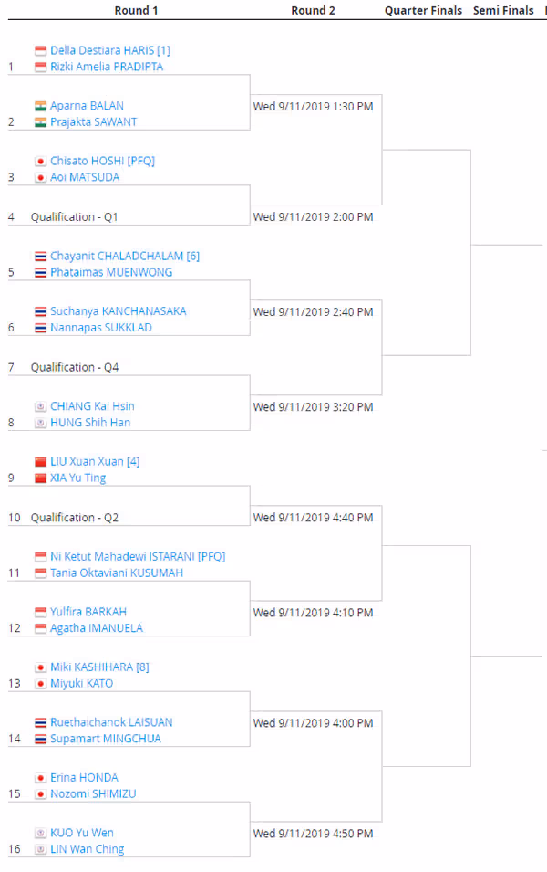Open Ruethaichanok LAISUAN profile
Image resolution: width=547 pixels, height=872 pixels.
pyautogui.click(x=111, y=722)
